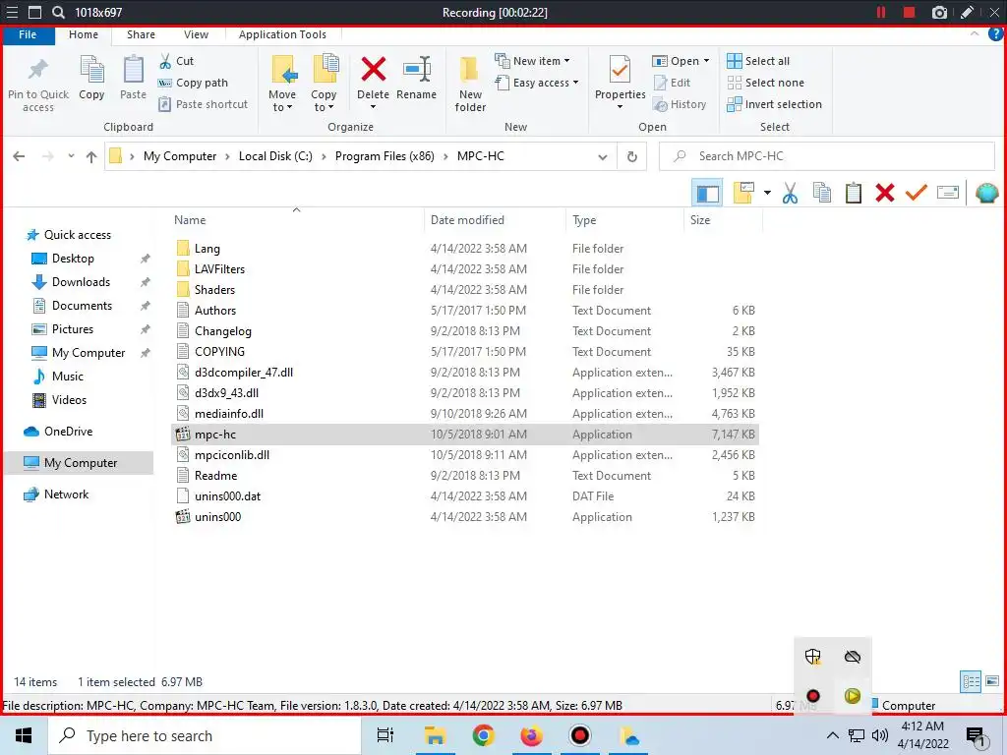
Task: Go back with the back arrow
Action: [x=20, y=156]
